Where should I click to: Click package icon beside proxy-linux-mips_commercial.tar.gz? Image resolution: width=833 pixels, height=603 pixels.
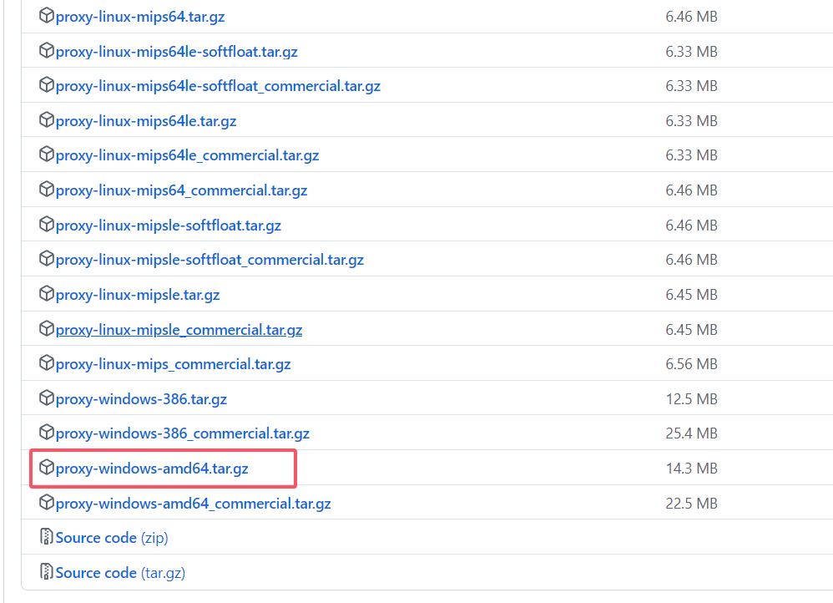(x=47, y=363)
